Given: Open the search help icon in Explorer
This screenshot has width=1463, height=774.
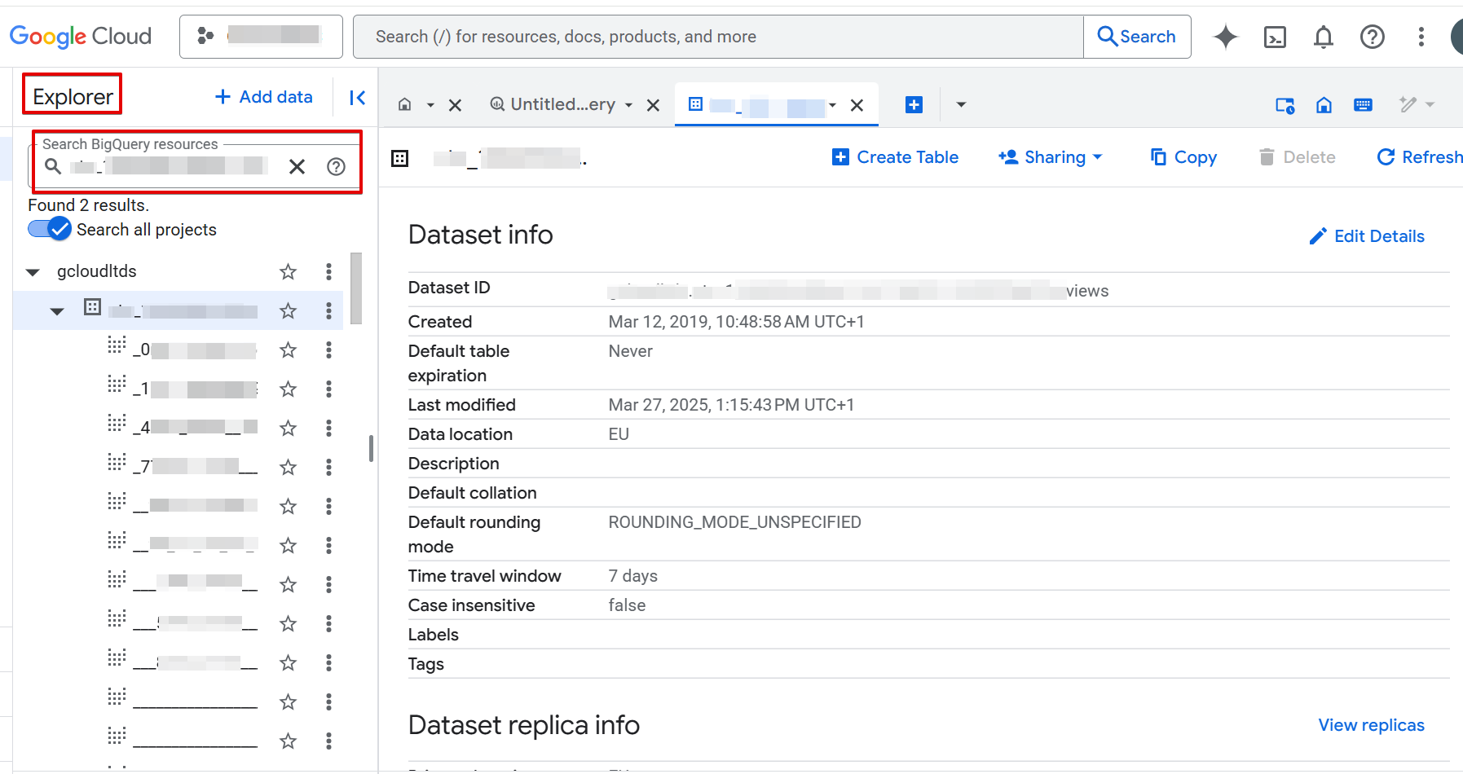Looking at the screenshot, I should [336, 166].
